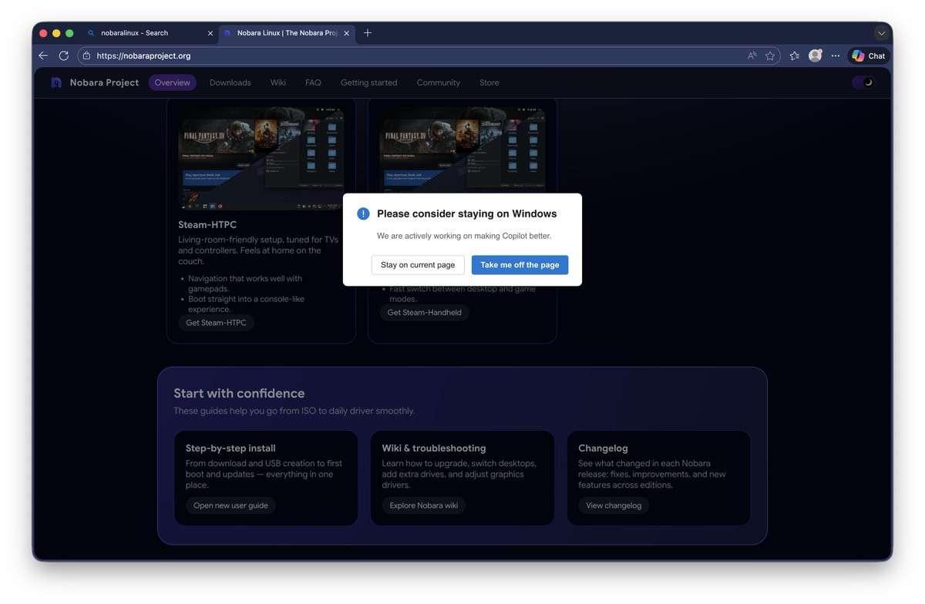Click 'Please consider staying on Windows' title
Image resolution: width=925 pixels, height=604 pixels.
[x=467, y=213]
